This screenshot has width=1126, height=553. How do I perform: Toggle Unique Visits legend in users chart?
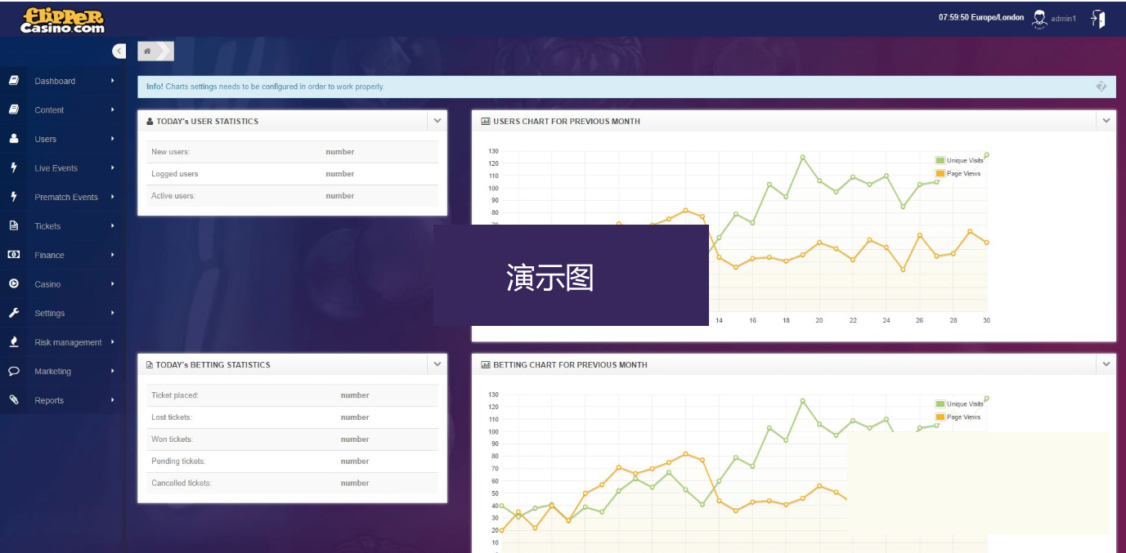click(959, 161)
